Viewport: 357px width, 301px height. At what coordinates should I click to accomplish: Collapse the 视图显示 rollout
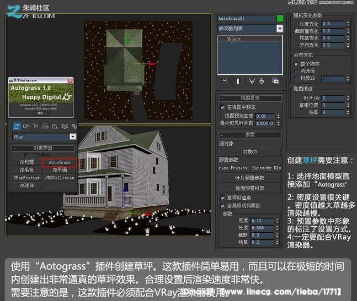pyautogui.click(x=250, y=98)
